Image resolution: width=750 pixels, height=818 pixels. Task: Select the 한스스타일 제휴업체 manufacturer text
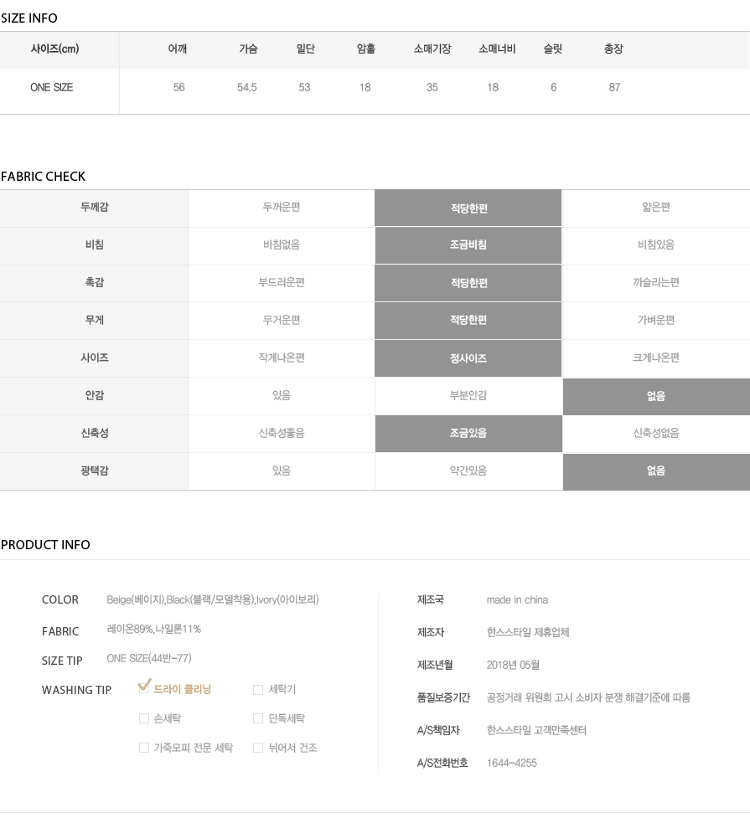pos(528,632)
